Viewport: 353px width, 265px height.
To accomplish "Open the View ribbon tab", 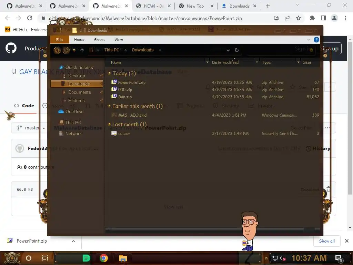I will [119, 40].
